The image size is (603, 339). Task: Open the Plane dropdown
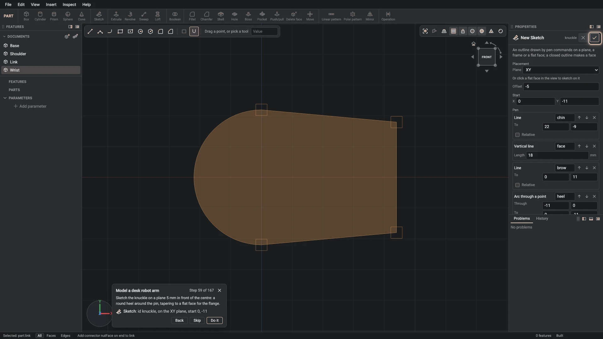(x=561, y=70)
